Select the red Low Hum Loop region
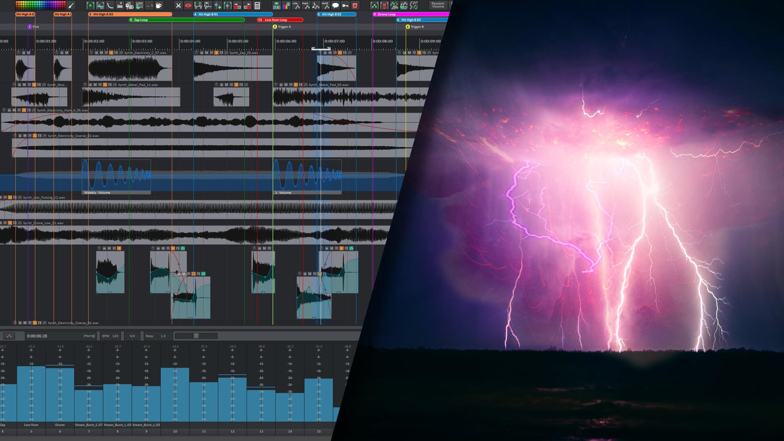Viewport: 784px width, 441px height. (x=280, y=20)
